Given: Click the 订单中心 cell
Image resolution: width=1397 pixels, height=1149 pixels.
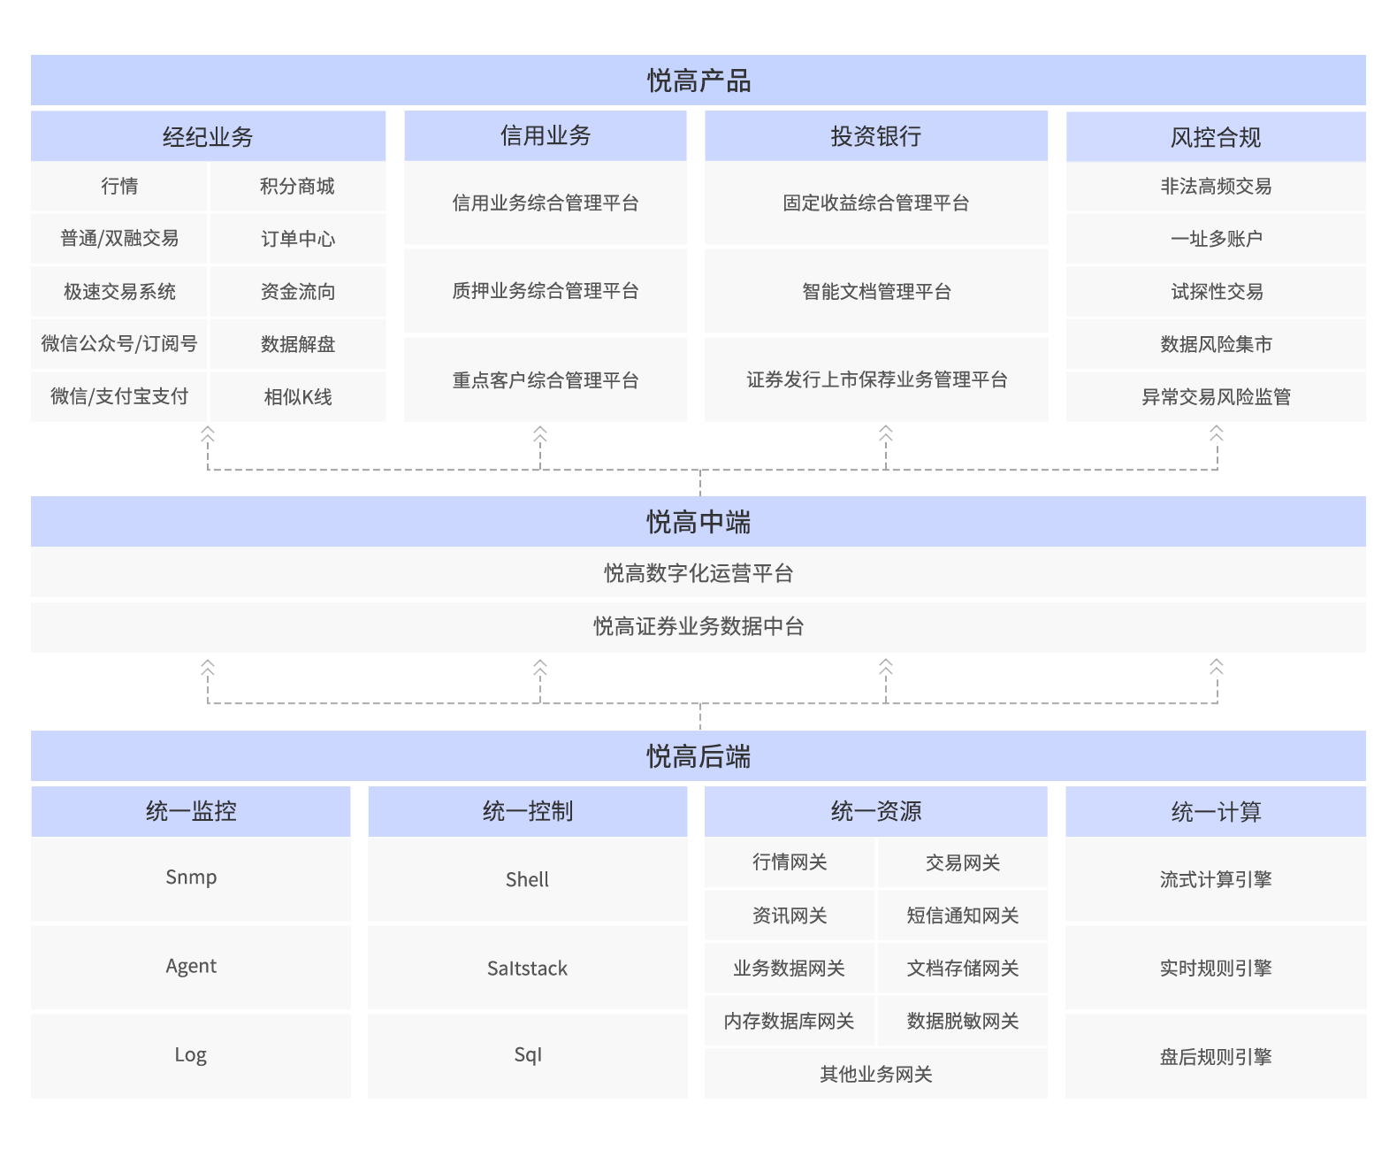Looking at the screenshot, I should click(x=298, y=239).
